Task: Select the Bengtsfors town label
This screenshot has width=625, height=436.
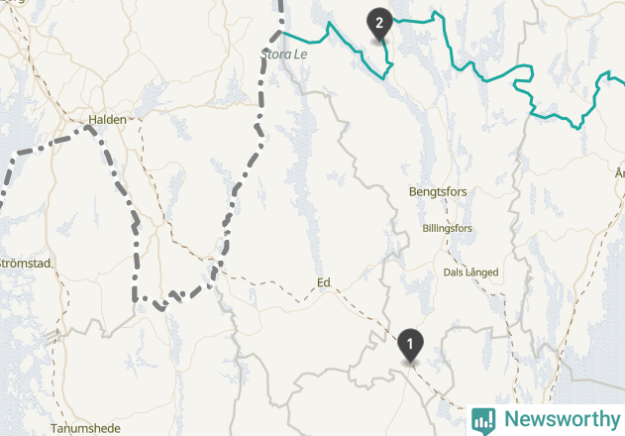Action: click(x=438, y=191)
